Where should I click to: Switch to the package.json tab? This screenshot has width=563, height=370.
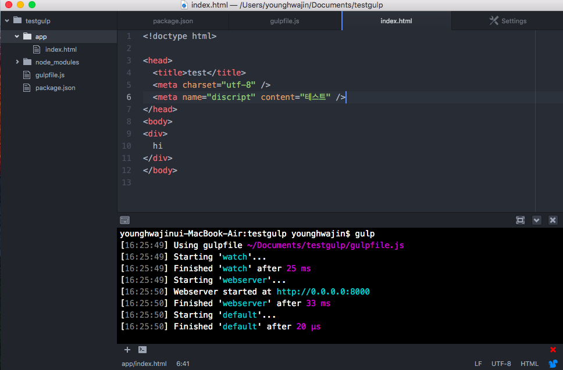173,21
